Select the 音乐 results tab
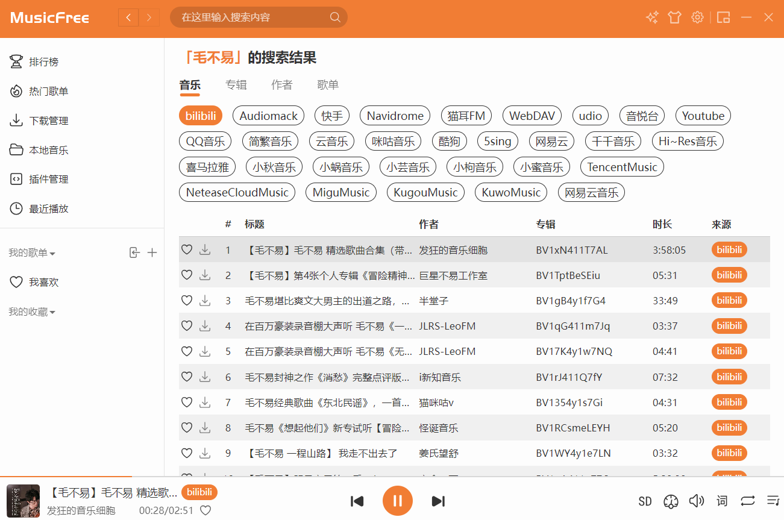Viewport: 784px width, 520px height. tap(190, 85)
